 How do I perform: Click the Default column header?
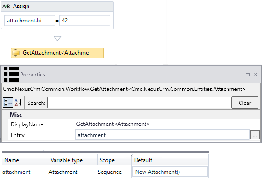click(x=170, y=160)
